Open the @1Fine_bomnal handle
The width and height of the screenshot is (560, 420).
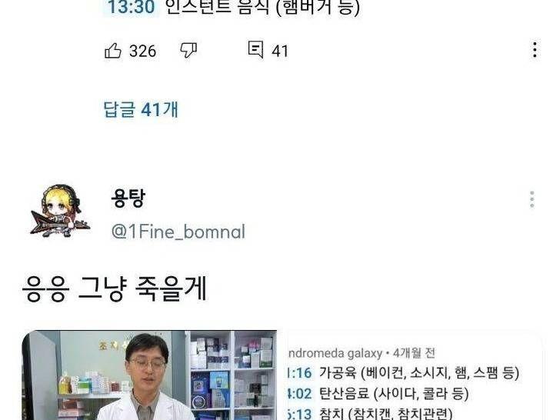coord(178,232)
